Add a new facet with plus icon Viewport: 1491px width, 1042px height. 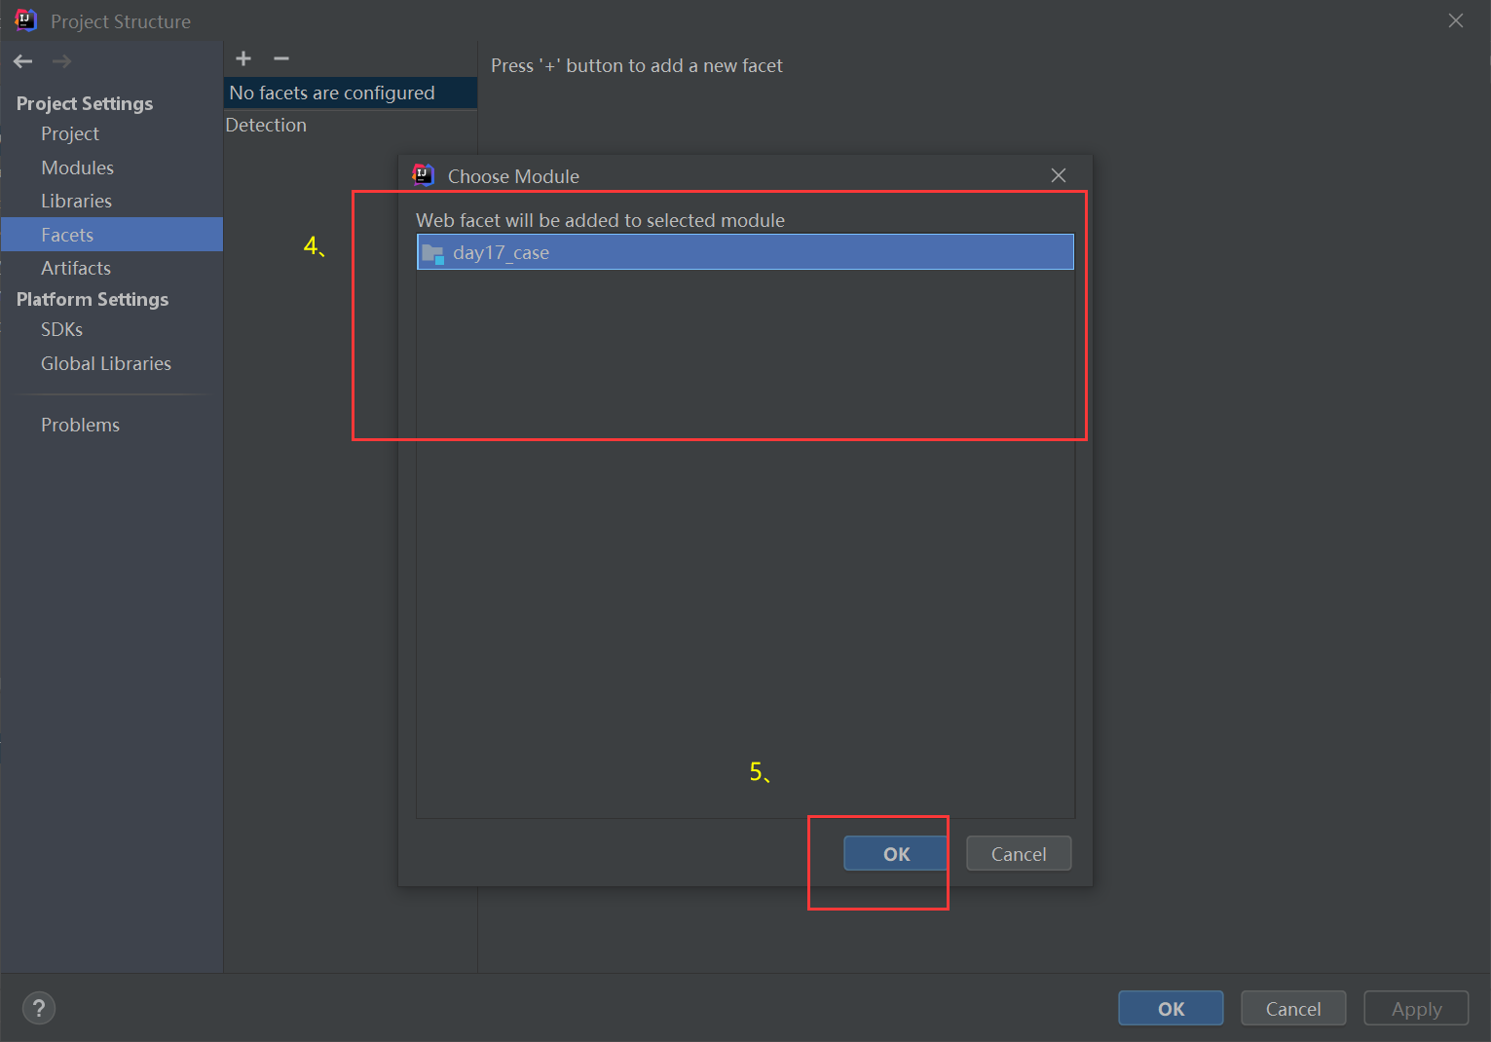(x=243, y=58)
